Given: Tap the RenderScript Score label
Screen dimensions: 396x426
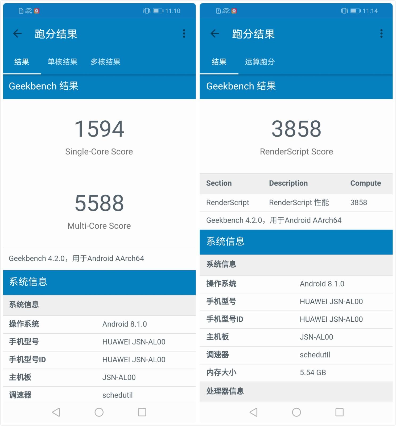Looking at the screenshot, I should 296,151.
